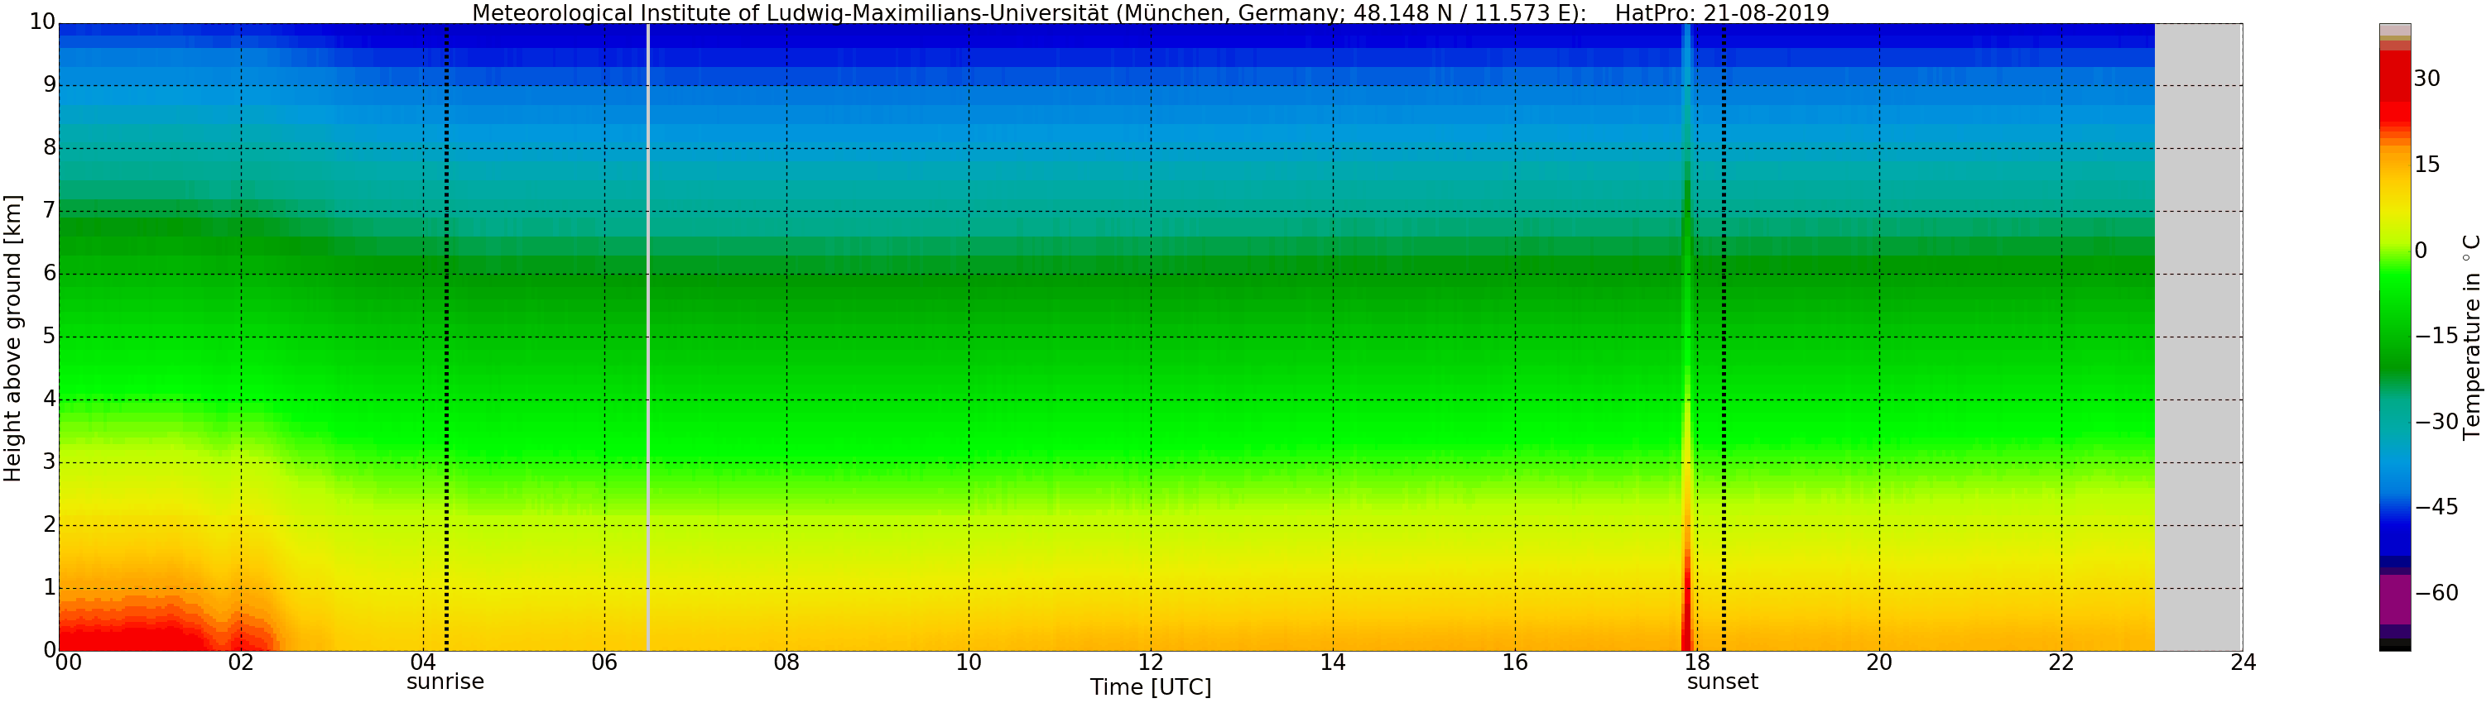The image size is (2491, 703).
Task: Click the 5 tick label on the height axis
Action: 50,337
